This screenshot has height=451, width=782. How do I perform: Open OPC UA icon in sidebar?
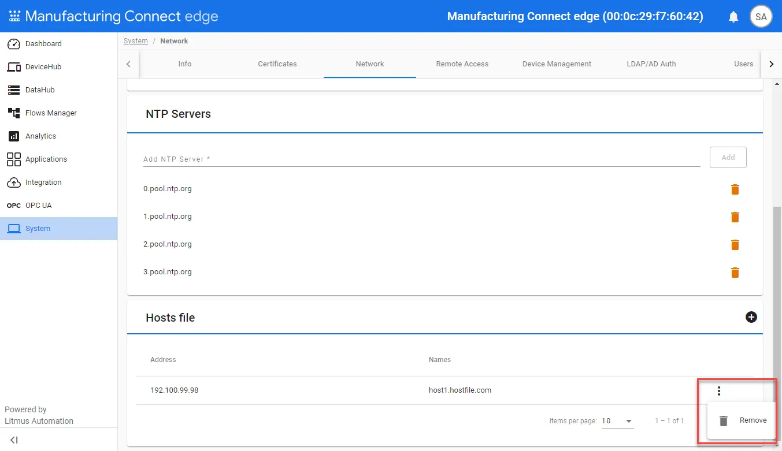click(x=14, y=206)
